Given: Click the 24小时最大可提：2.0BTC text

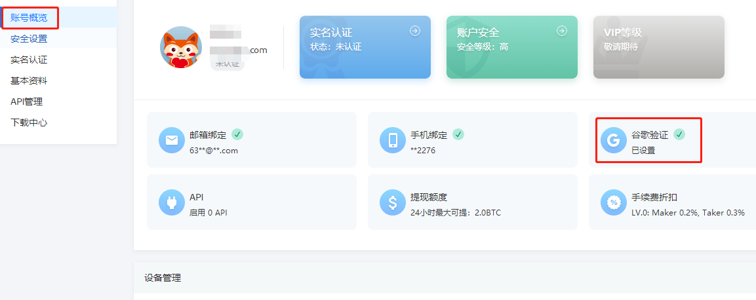Looking at the screenshot, I should tap(456, 212).
